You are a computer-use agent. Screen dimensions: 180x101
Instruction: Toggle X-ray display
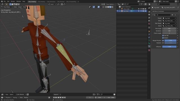[x=103, y=7]
